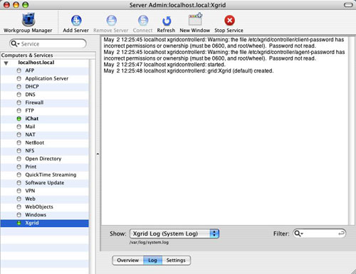Select the Log tab
Viewport: 356px width, 274px height.
[x=152, y=260]
